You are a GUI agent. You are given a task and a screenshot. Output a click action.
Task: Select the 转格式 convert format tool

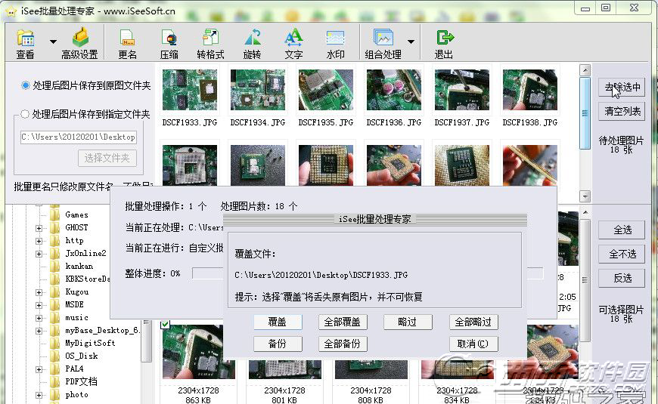pos(210,44)
